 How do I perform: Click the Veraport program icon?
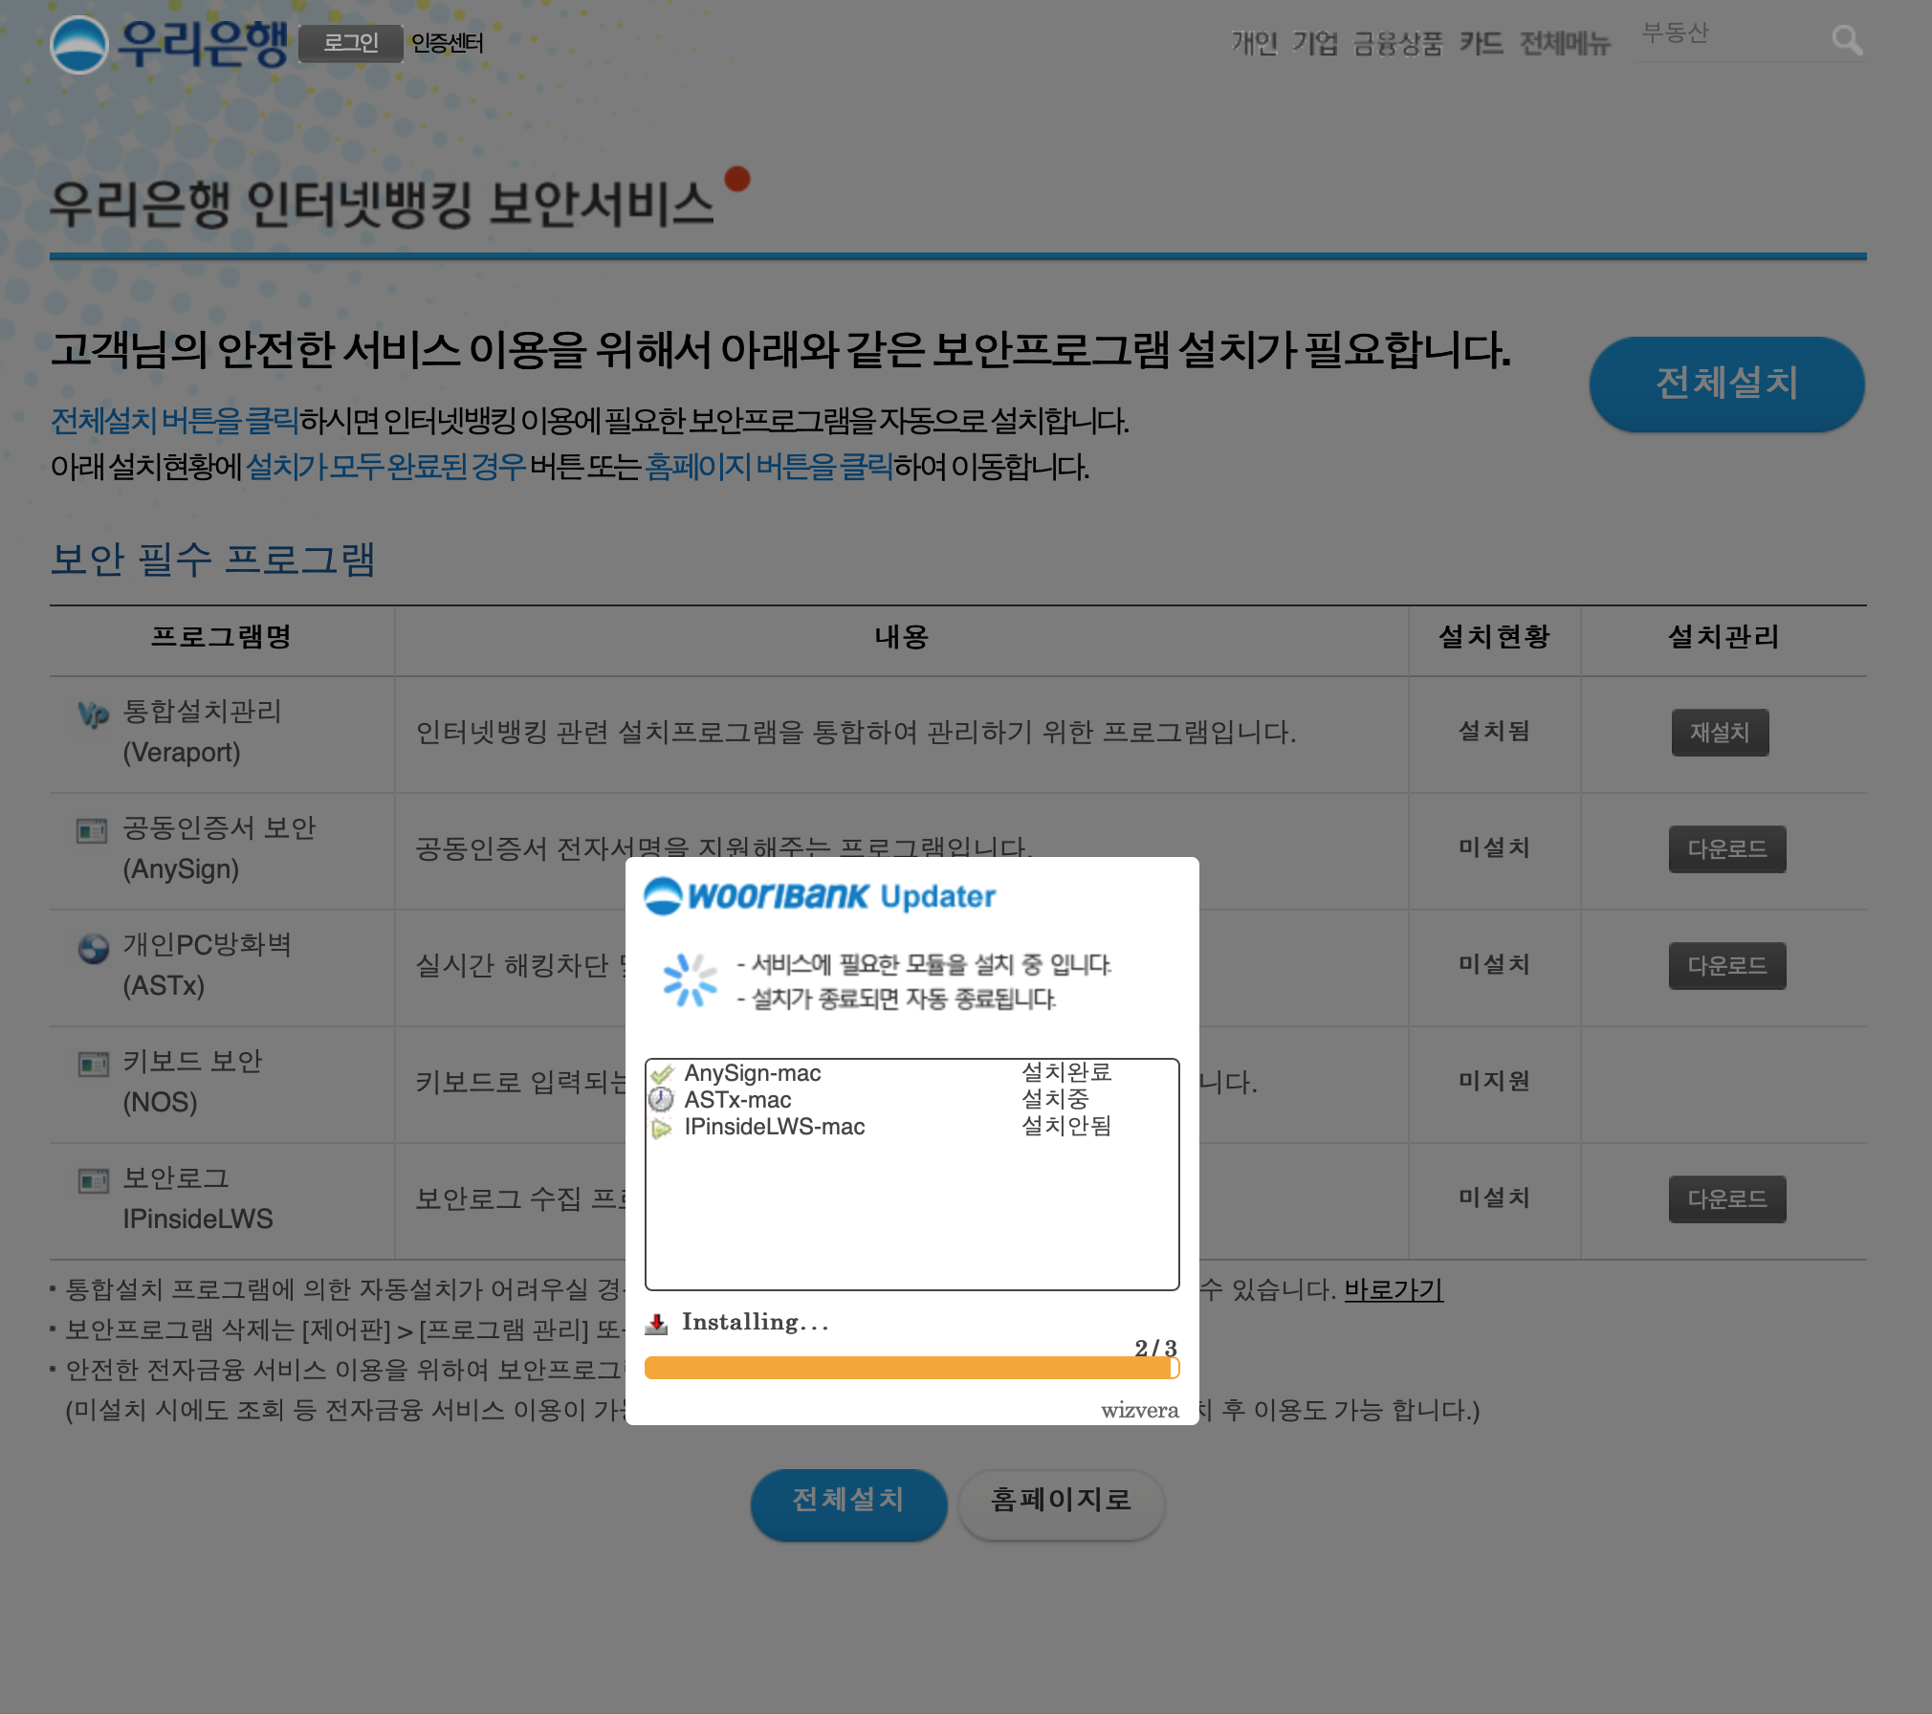[93, 714]
